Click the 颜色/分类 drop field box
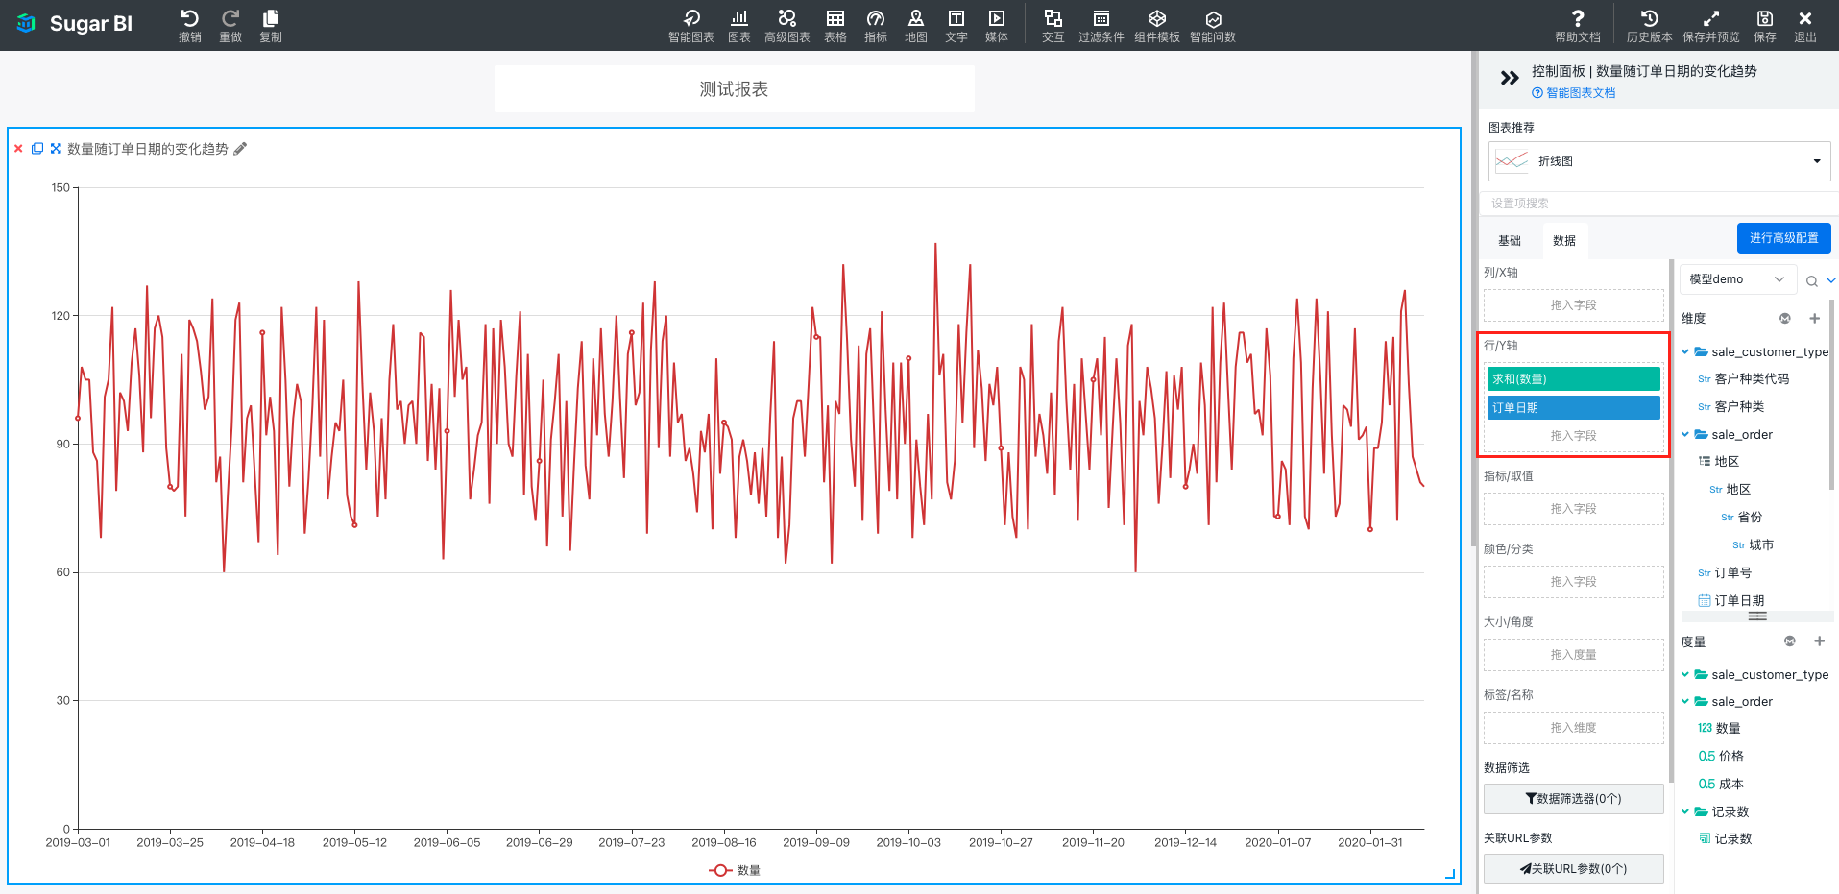This screenshot has width=1839, height=894. [1573, 582]
